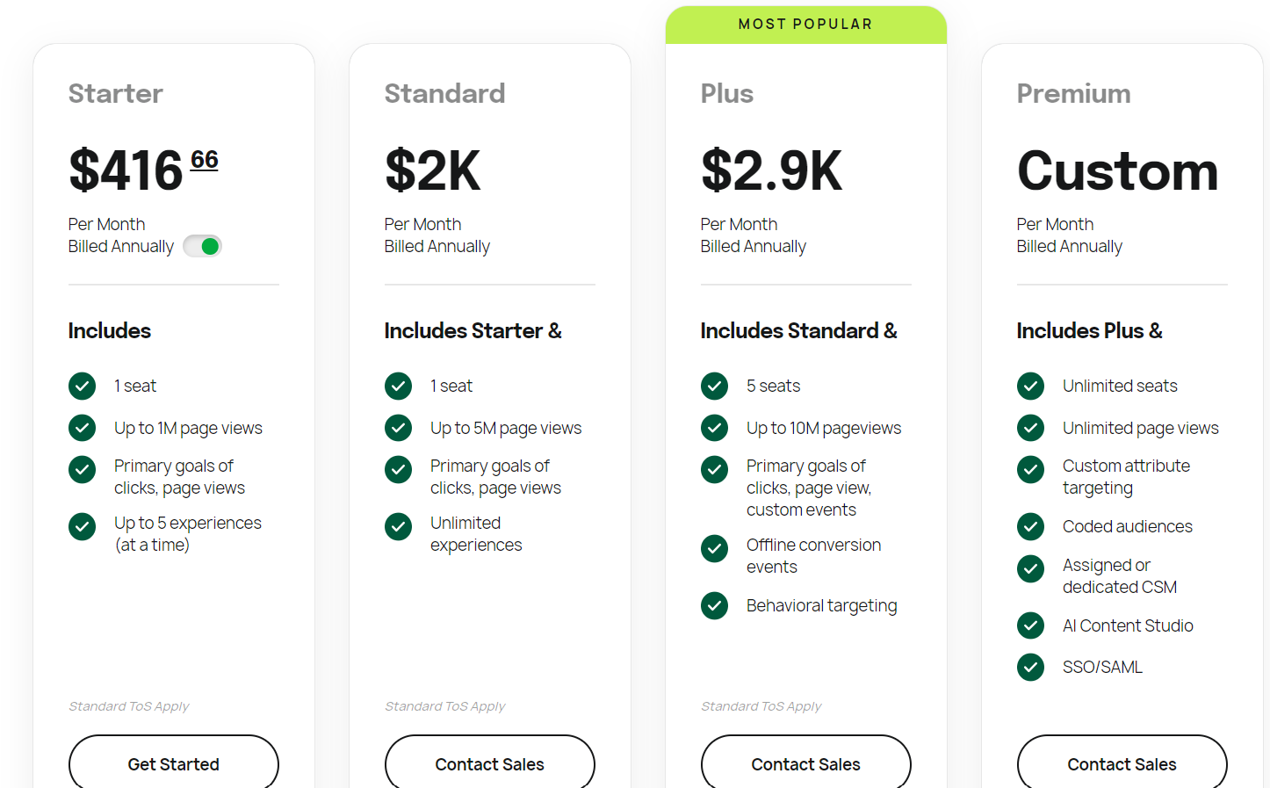Click Includes Plus & heading
The width and height of the screenshot is (1270, 788).
pyautogui.click(x=1090, y=330)
